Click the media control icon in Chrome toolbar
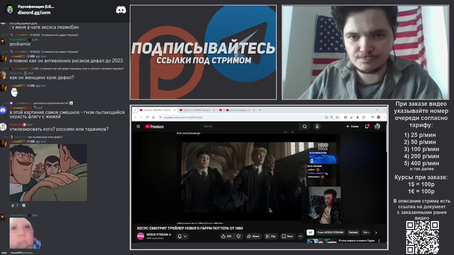Screen dimensions: 454x255 [x=372, y=117]
